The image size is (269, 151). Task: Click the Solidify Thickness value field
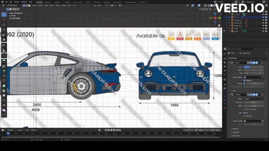253,102
